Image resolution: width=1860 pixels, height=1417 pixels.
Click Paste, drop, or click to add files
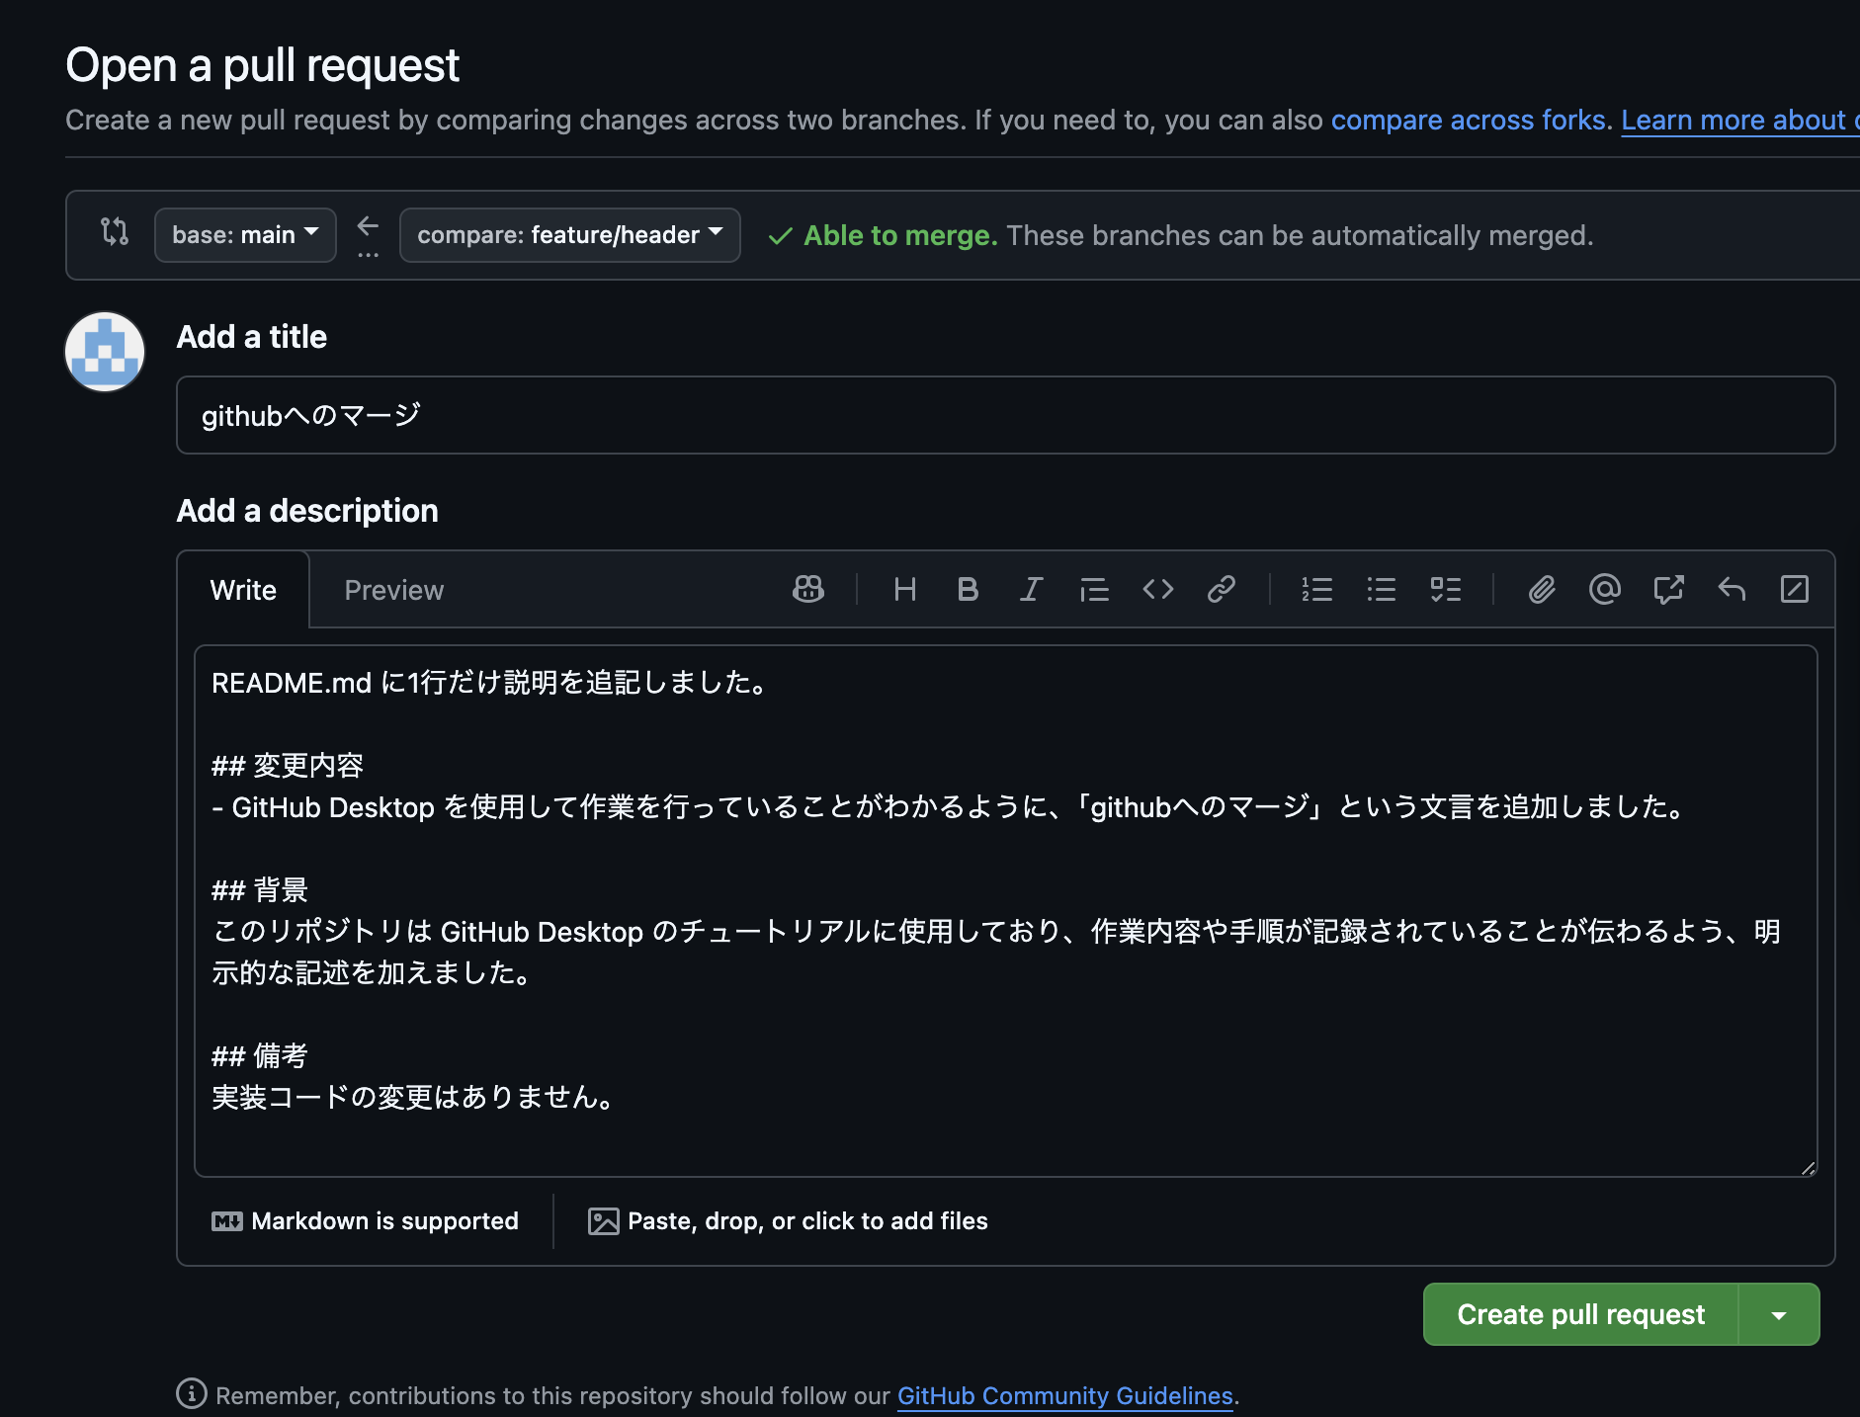[788, 1221]
